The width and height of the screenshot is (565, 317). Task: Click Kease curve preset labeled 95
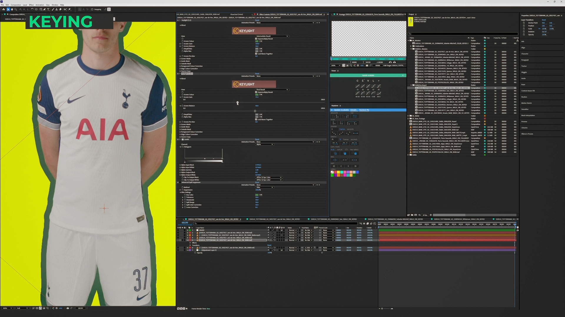point(379,86)
